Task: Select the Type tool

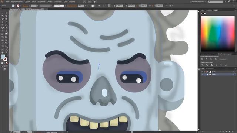Action: pos(3,22)
